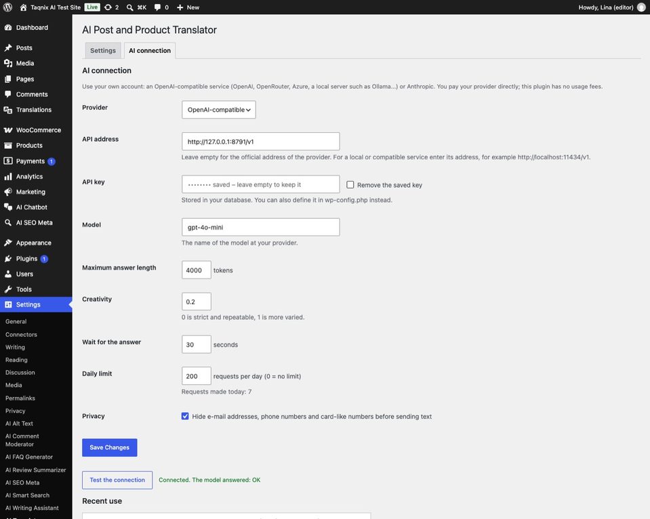The image size is (650, 519).
Task: Open the Connectors settings link
Action: [21, 334]
